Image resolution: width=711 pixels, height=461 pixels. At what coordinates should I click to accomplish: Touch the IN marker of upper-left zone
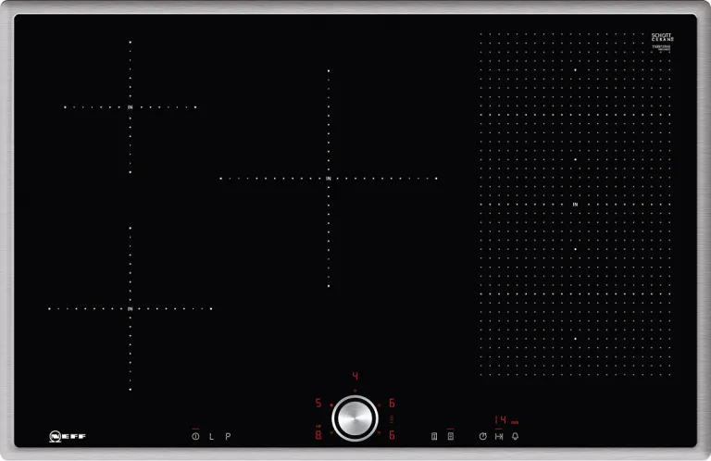(x=131, y=107)
